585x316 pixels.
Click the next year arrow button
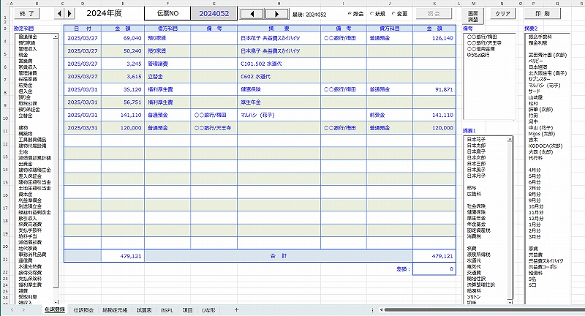[x=69, y=13]
